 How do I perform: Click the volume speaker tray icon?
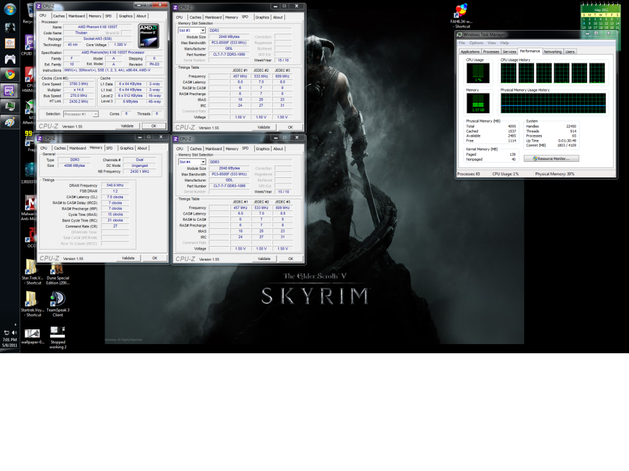(14, 332)
